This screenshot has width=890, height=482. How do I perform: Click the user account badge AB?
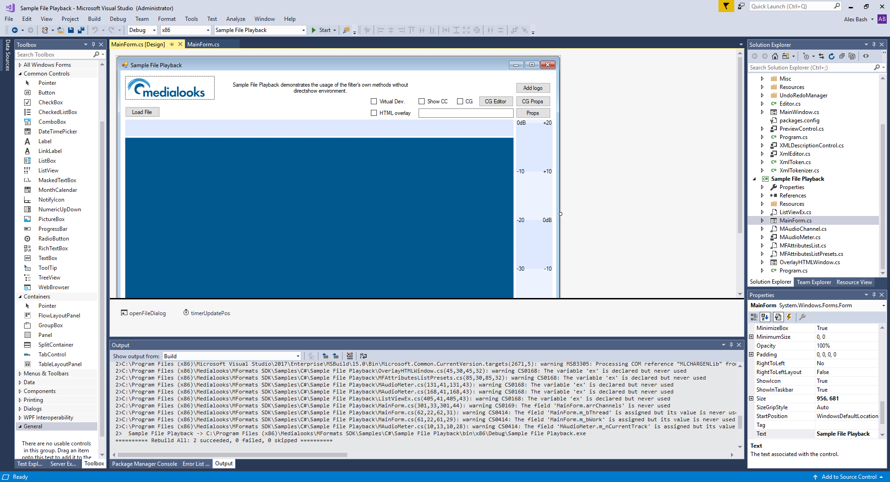tap(882, 19)
